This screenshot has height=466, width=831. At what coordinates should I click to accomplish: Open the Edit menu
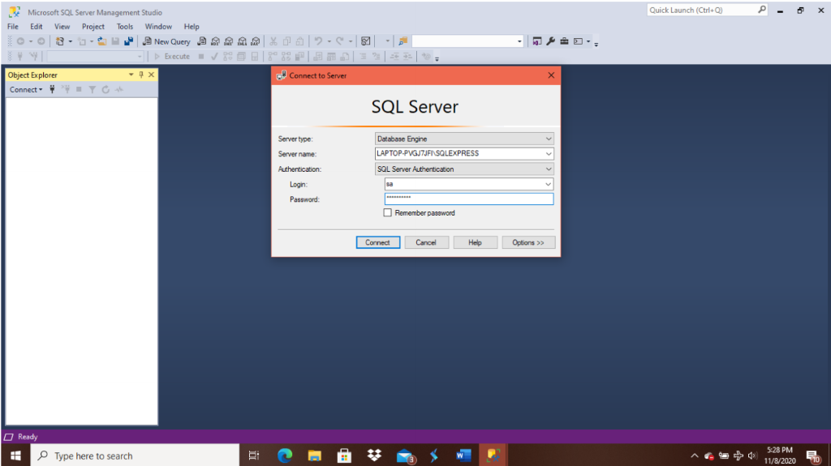(x=36, y=27)
